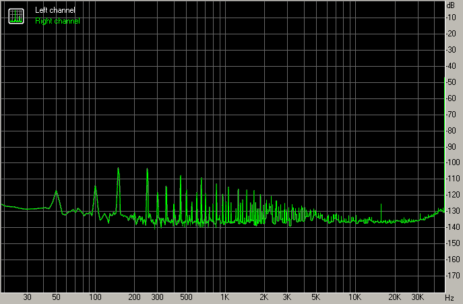
Task: Select the 'Right channel' legend label
Action: (57, 22)
